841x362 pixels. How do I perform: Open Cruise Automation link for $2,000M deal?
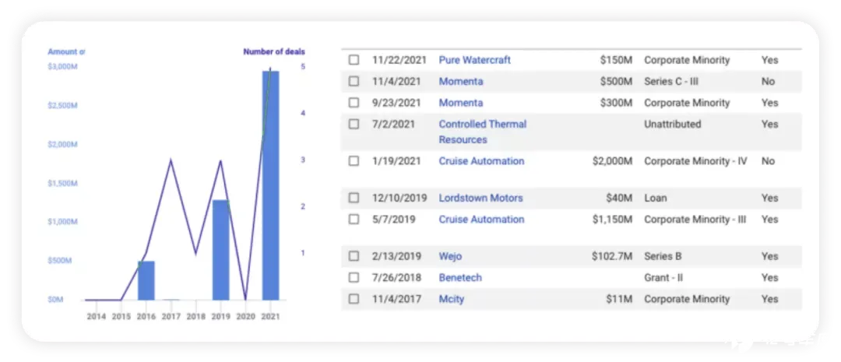(x=481, y=161)
